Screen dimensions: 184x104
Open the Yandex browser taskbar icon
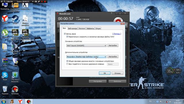20,101
